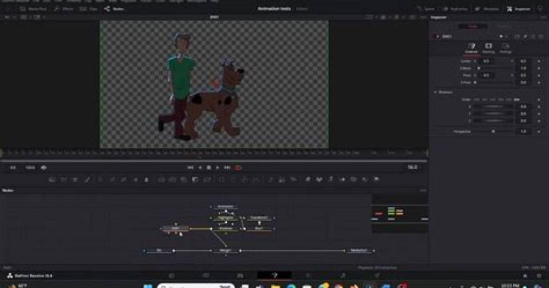Adjust the Z Pivot slider
This screenshot has width=549, height=288.
tap(494, 83)
